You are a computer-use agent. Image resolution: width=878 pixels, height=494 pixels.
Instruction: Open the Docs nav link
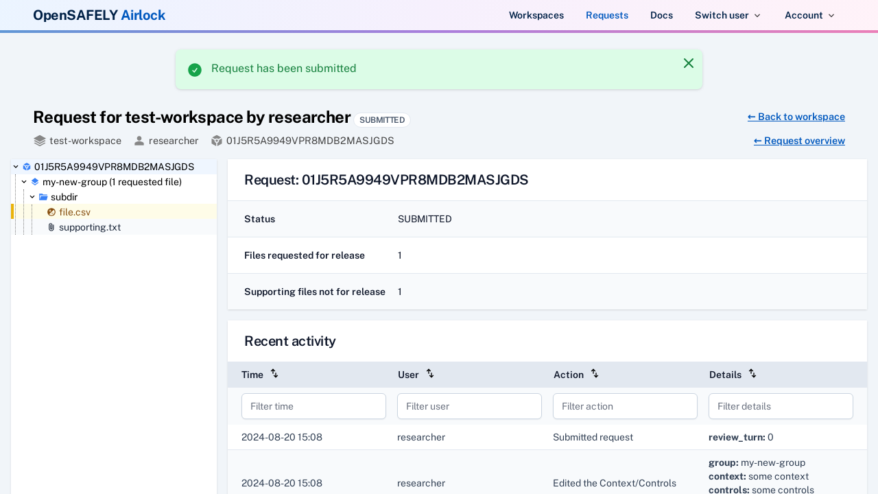tap(661, 15)
